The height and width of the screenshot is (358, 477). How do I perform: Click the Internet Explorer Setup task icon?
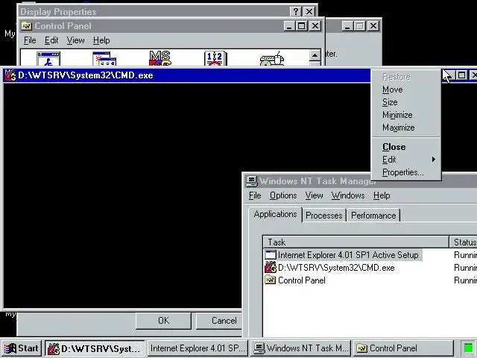[270, 254]
